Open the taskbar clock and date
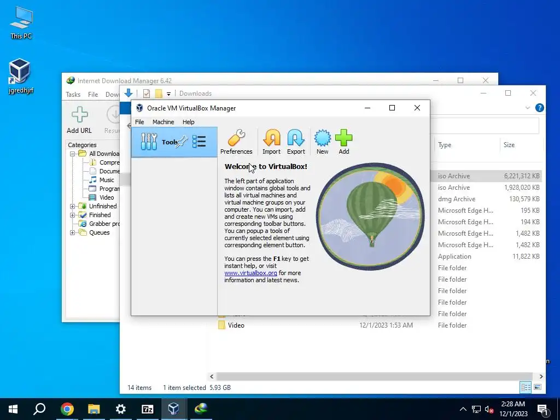The width and height of the screenshot is (560, 420). (513, 409)
